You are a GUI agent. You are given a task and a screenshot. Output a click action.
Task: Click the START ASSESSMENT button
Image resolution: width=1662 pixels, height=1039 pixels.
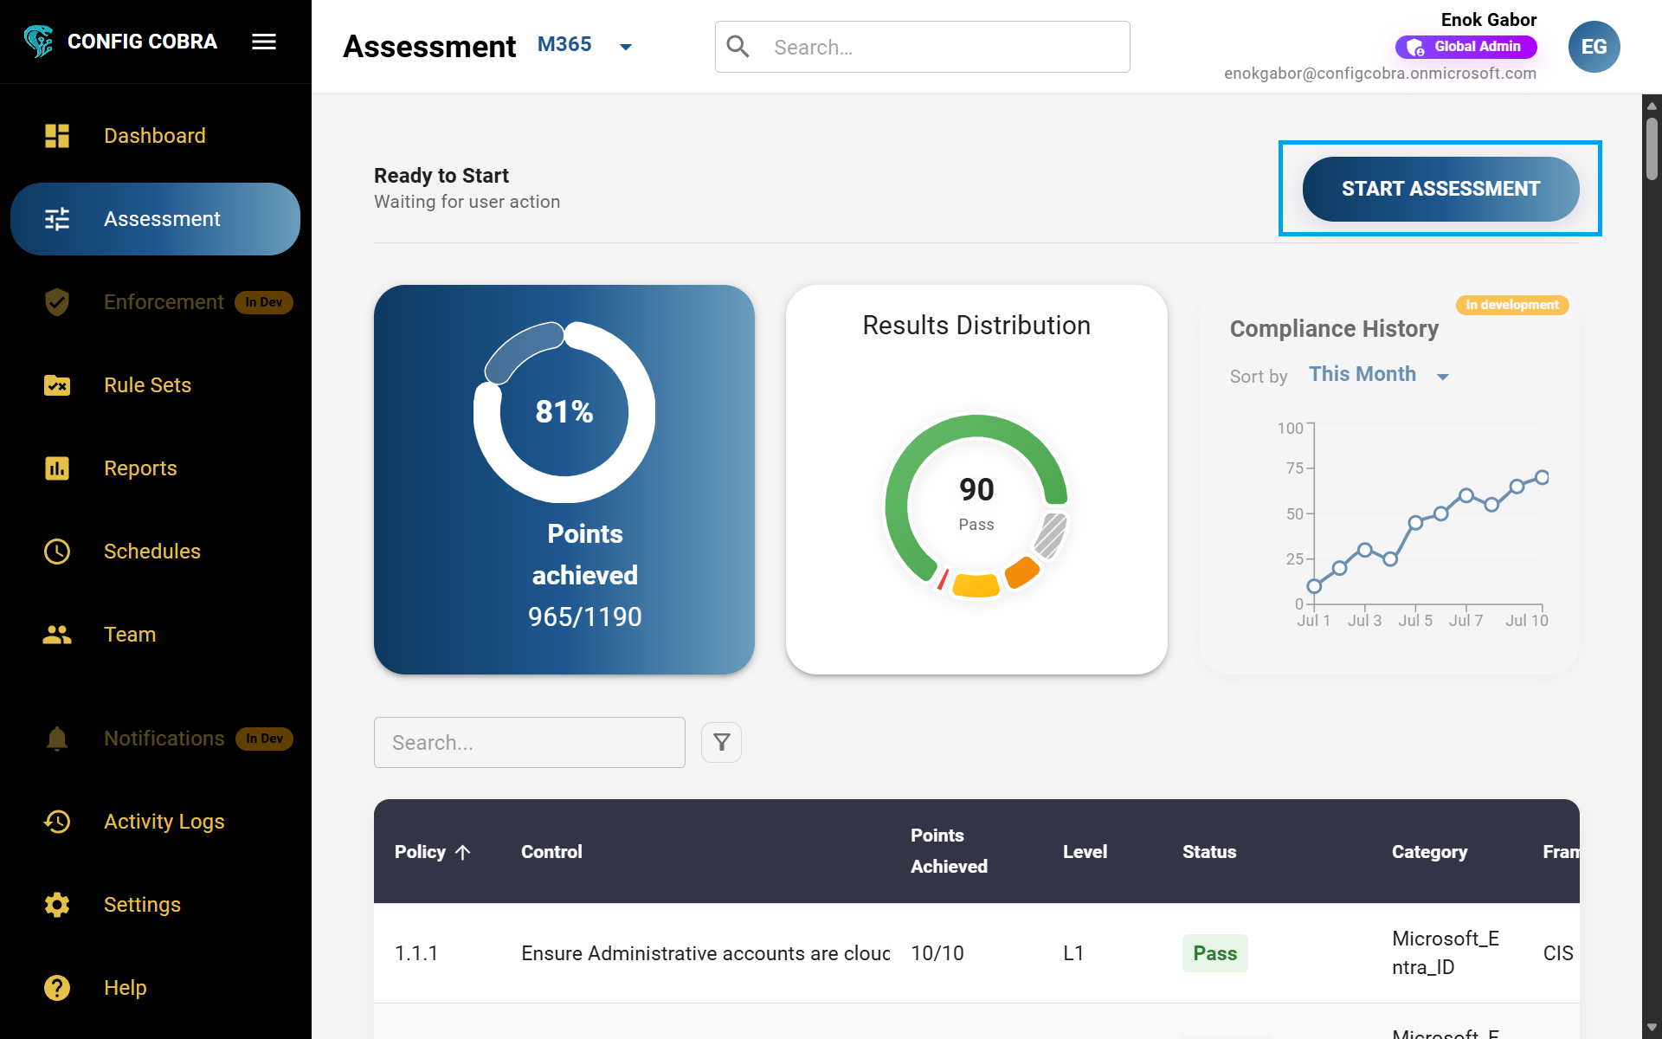1440,189
